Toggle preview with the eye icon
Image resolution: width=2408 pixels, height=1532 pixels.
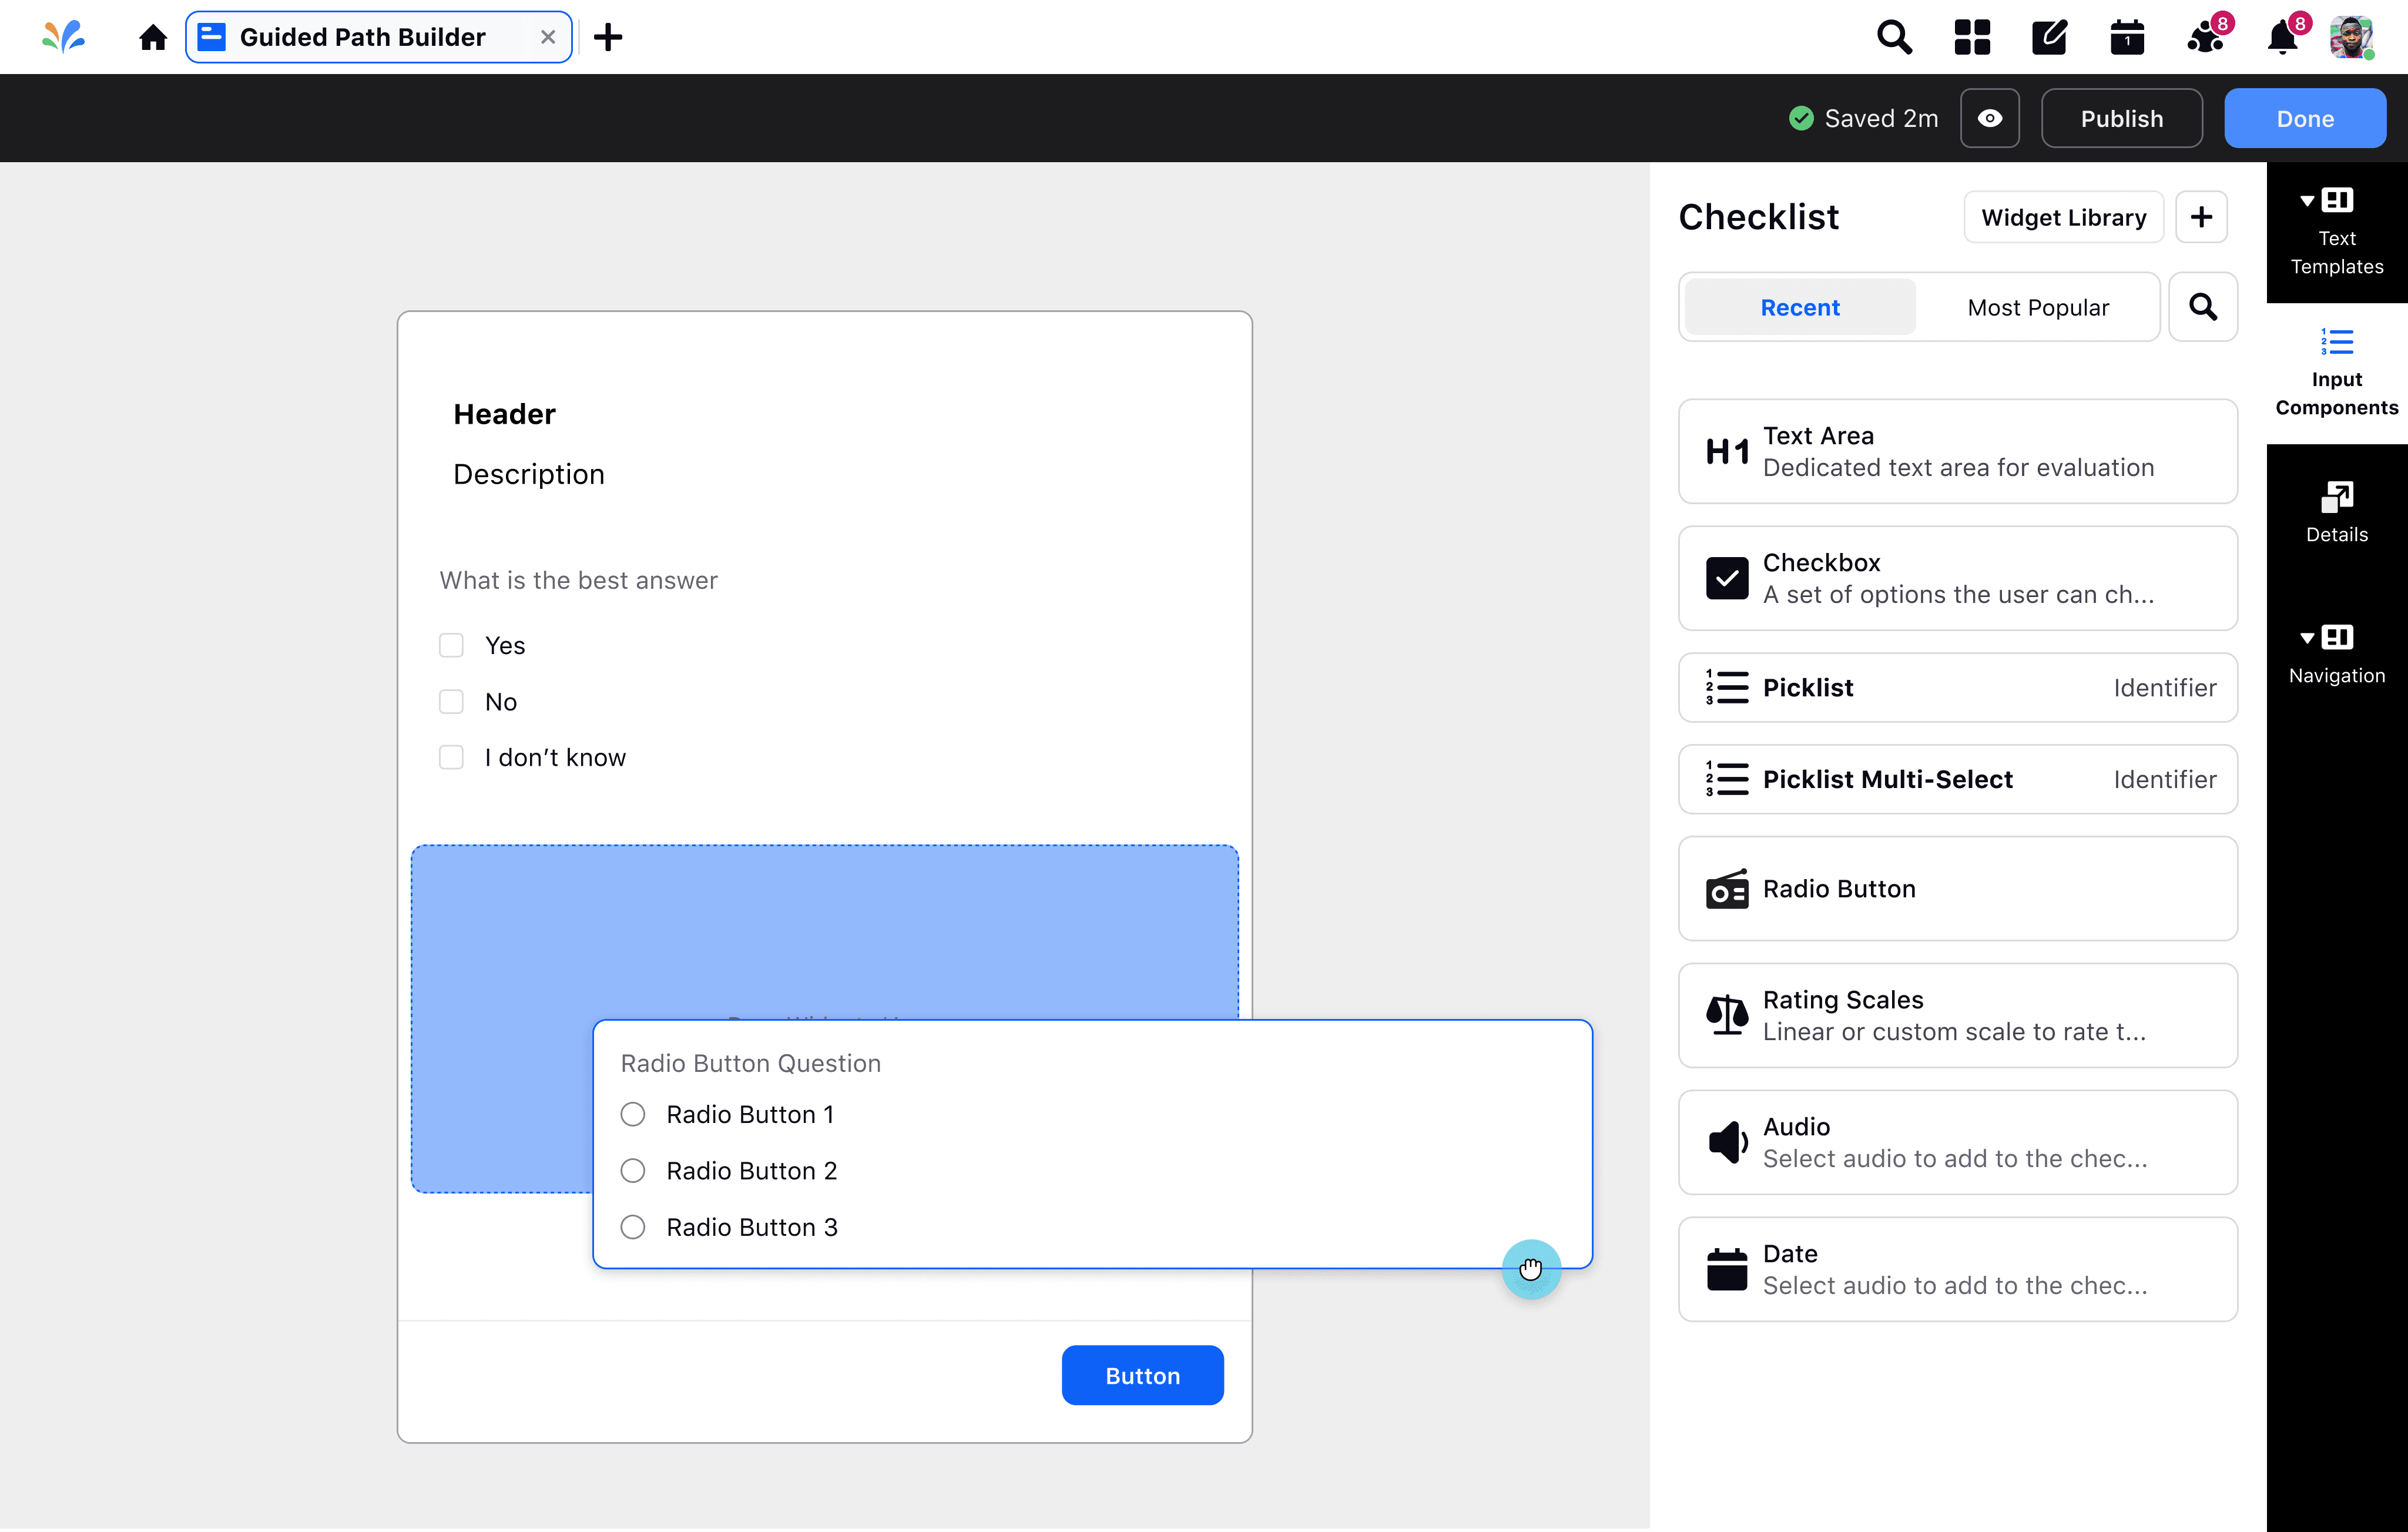pyautogui.click(x=1990, y=118)
